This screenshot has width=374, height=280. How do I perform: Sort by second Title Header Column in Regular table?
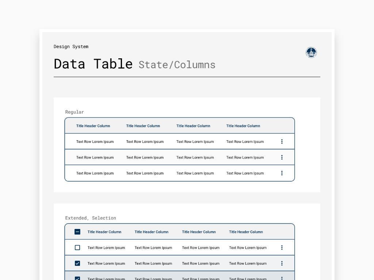[x=143, y=126]
